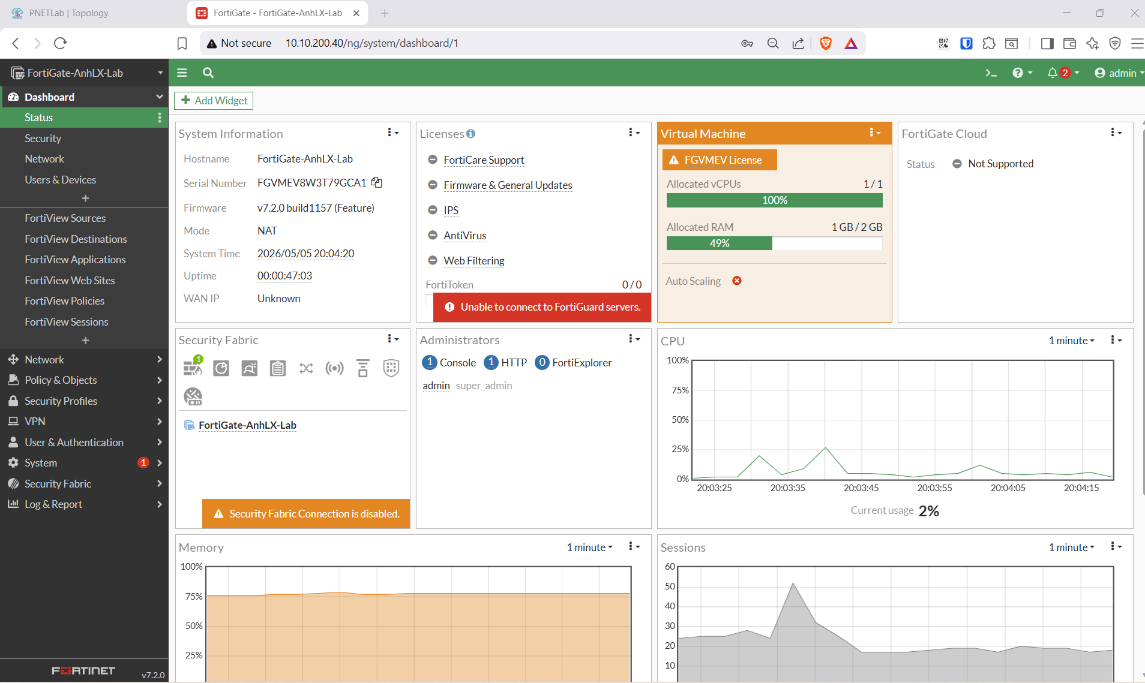Open the Brave Rewards triangle icon

[x=851, y=43]
